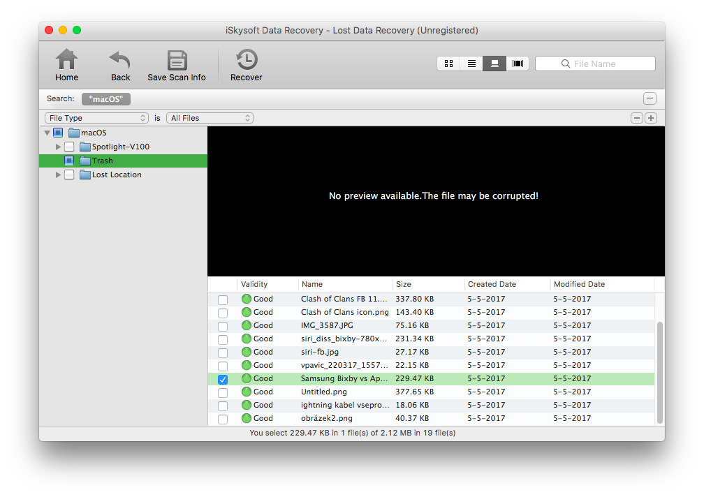Open the File Type filter dropdown

[96, 118]
